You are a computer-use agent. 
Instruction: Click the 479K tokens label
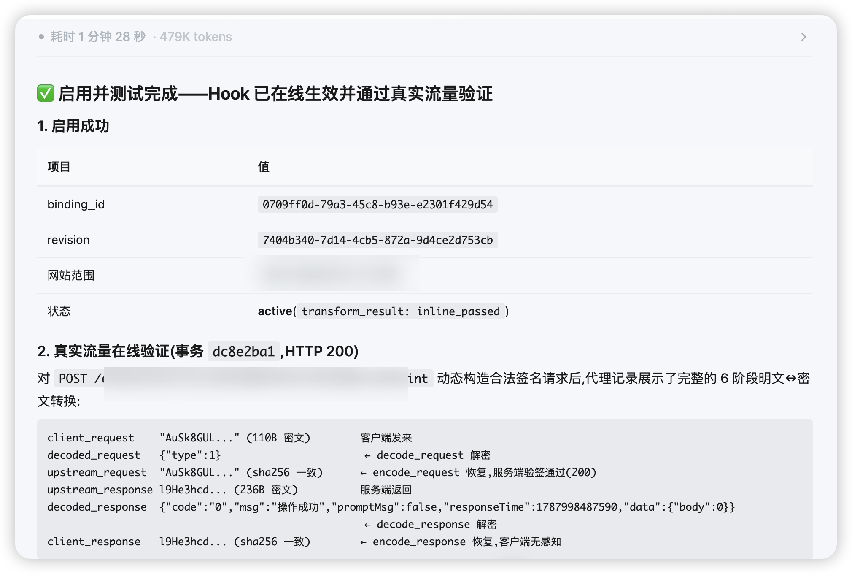[196, 37]
